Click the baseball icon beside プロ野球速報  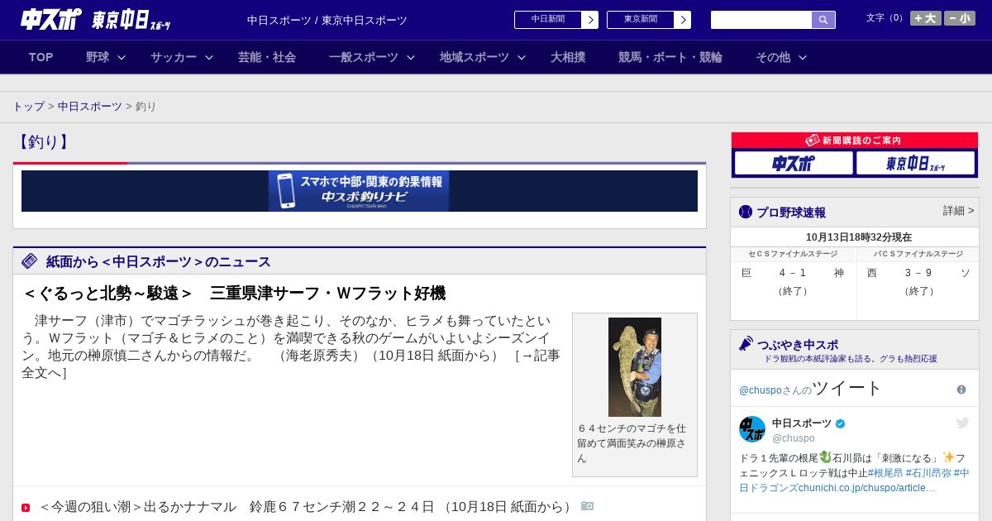click(746, 212)
